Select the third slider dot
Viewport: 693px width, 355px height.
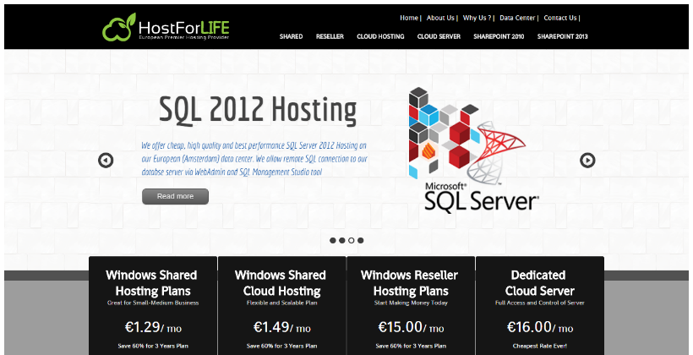pos(351,241)
